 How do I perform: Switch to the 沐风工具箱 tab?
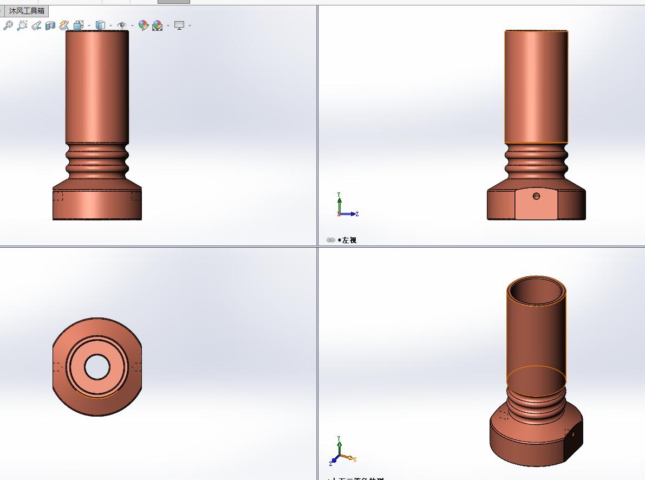pyautogui.click(x=27, y=11)
